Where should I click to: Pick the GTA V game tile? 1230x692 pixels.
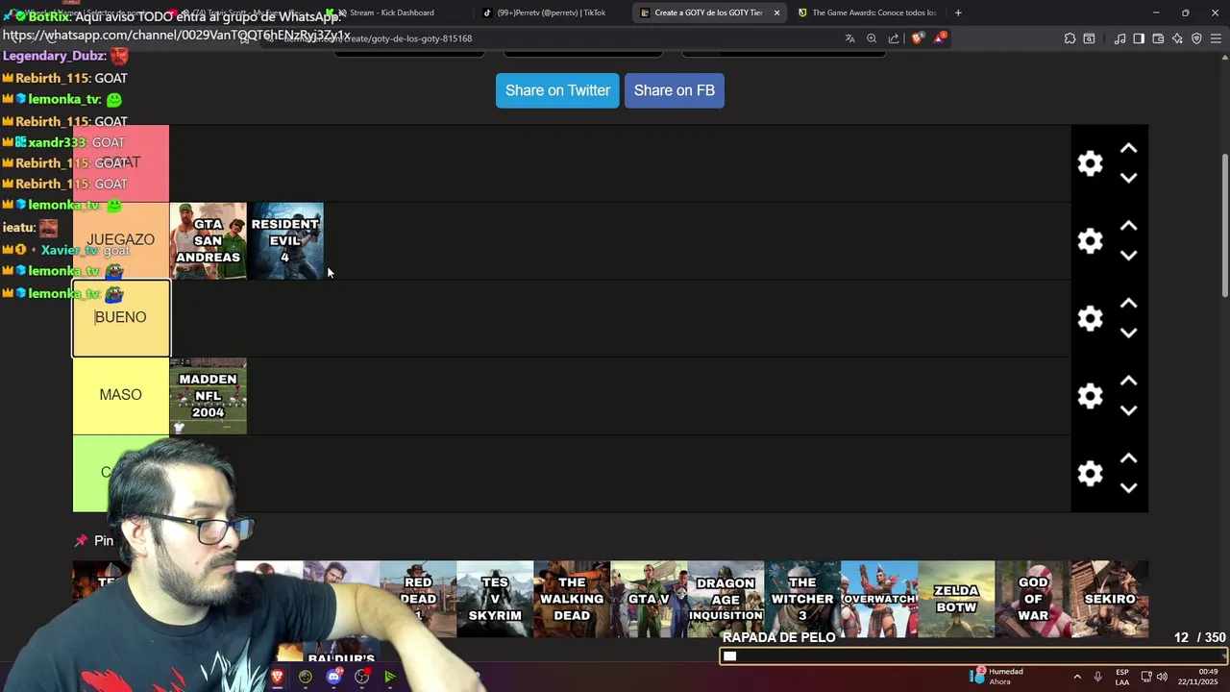click(x=649, y=599)
